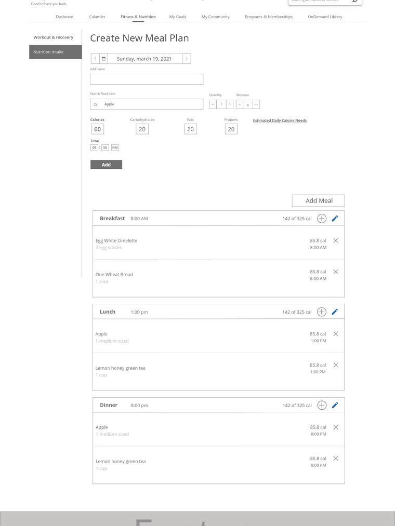Image resolution: width=395 pixels, height=526 pixels.
Task: Open the Fitness & Nutrition tab
Action: point(138,17)
